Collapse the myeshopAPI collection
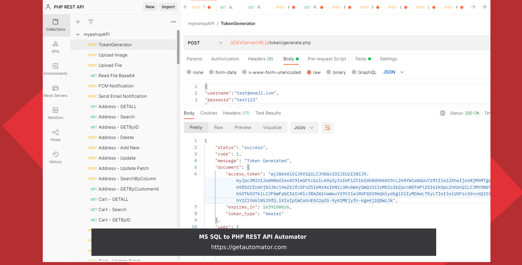The height and width of the screenshot is (265, 522). 78,34
